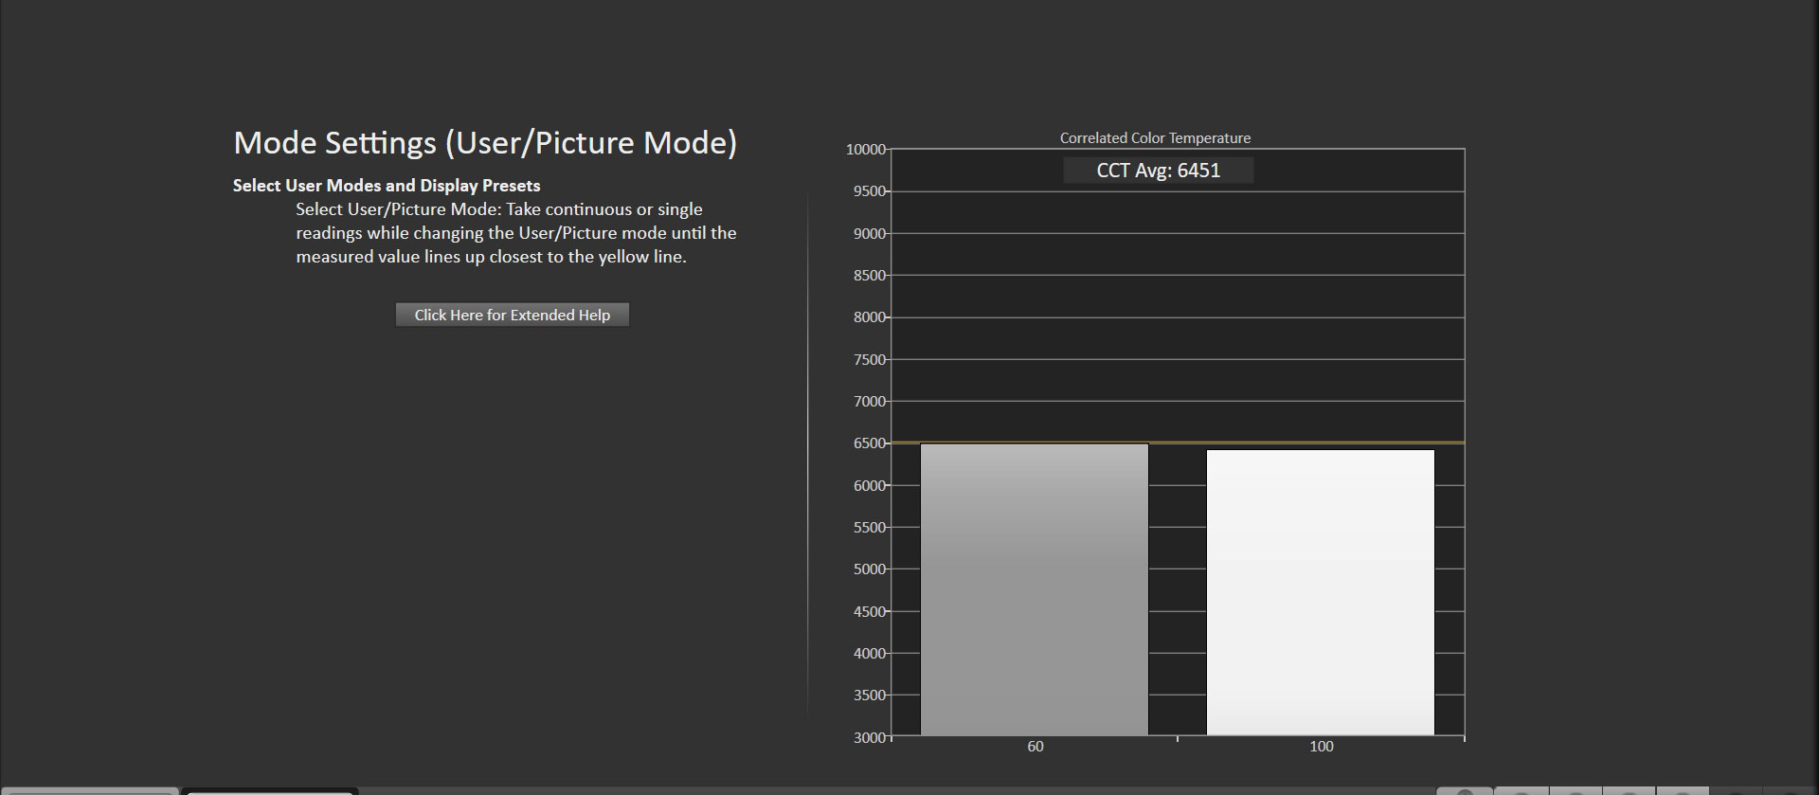The height and width of the screenshot is (795, 1819).
Task: Select the gray thumbnail tab in bottom strip
Action: [90, 790]
